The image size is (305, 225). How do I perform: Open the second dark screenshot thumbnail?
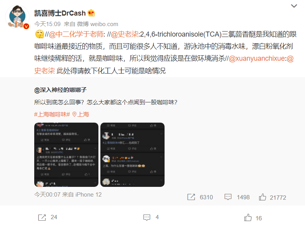(132, 155)
